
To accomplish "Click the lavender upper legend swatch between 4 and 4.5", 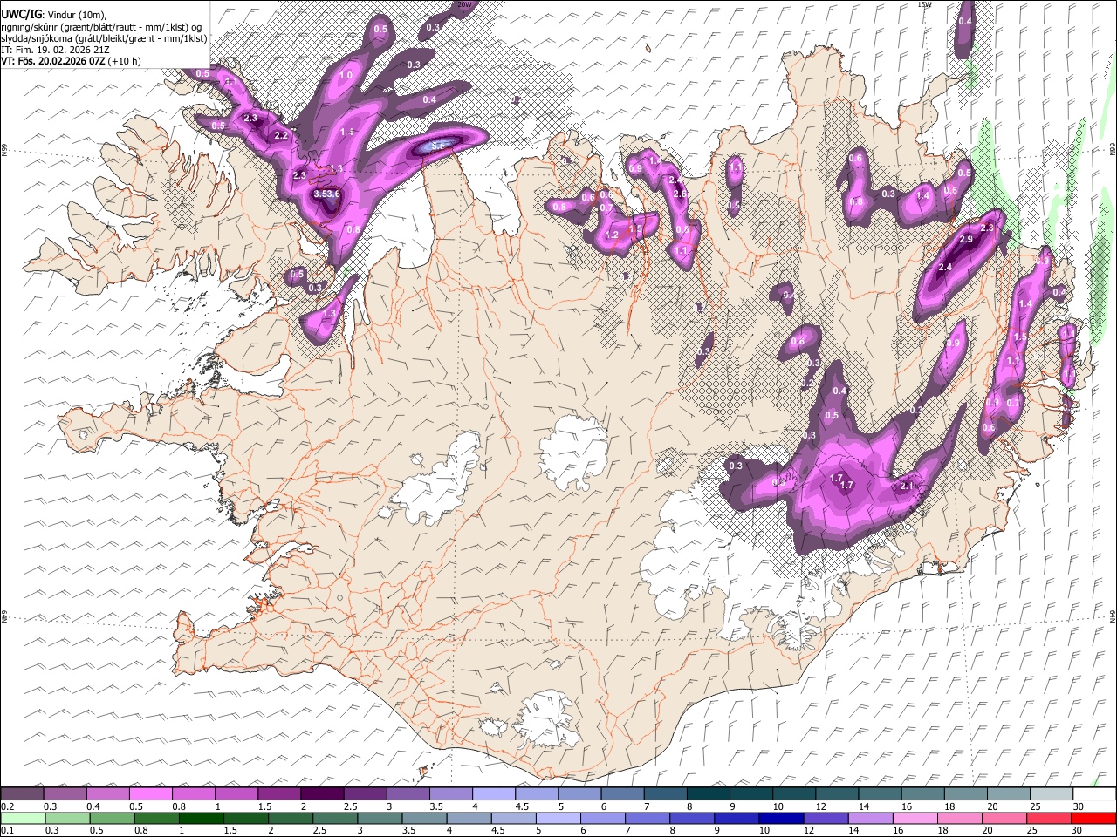I will click(492, 794).
